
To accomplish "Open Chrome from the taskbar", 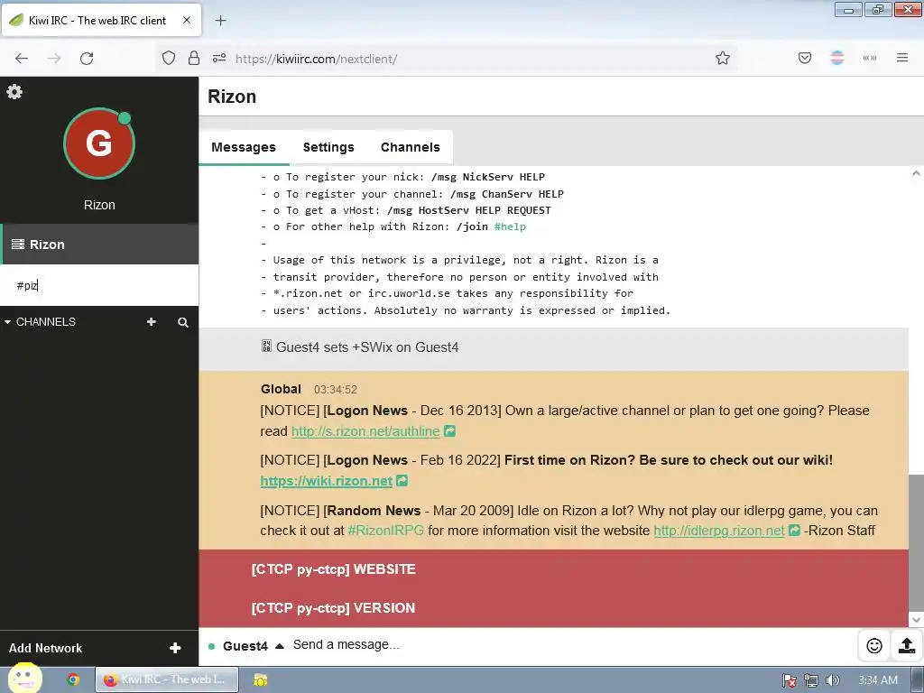I will coord(73,679).
